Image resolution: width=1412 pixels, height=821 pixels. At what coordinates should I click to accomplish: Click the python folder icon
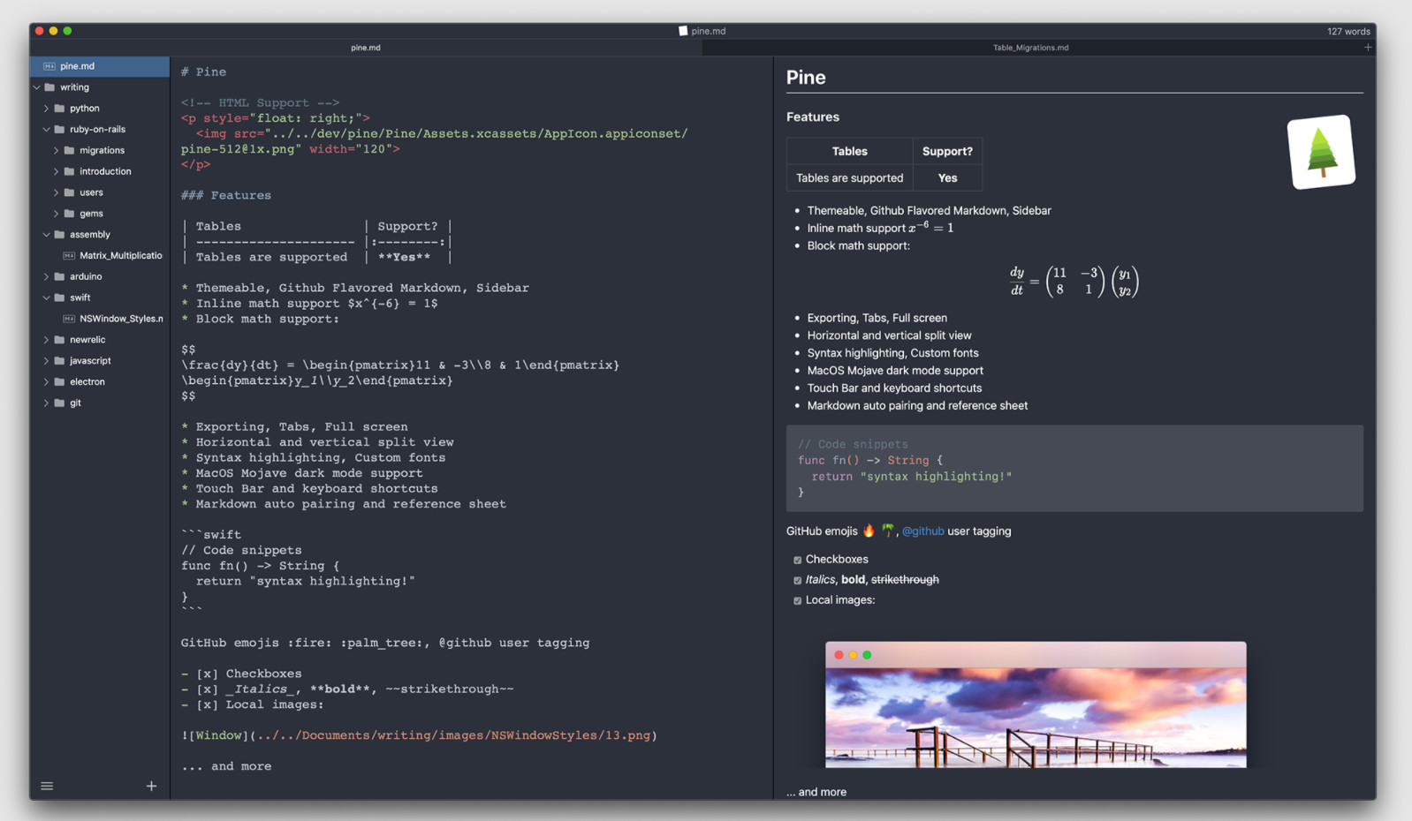pos(60,109)
